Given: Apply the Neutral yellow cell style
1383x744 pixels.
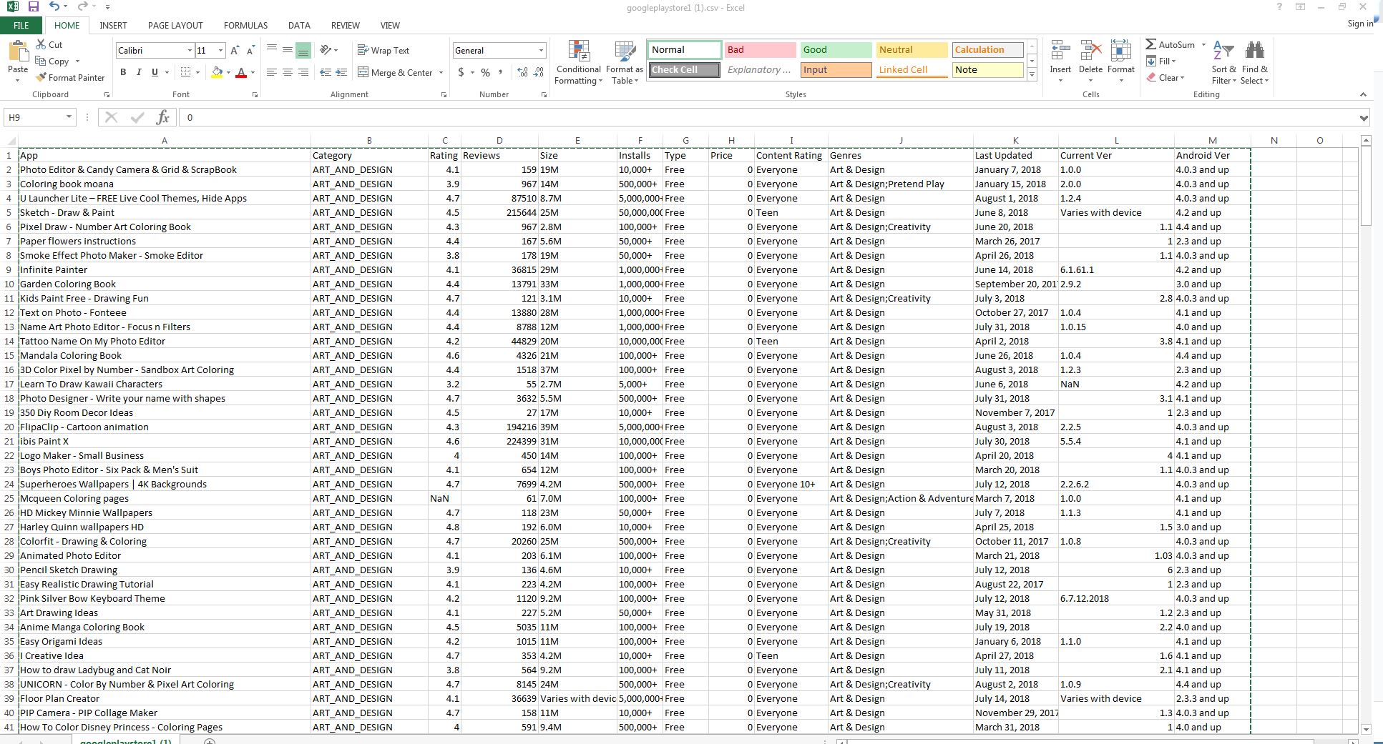Looking at the screenshot, I should pos(912,50).
